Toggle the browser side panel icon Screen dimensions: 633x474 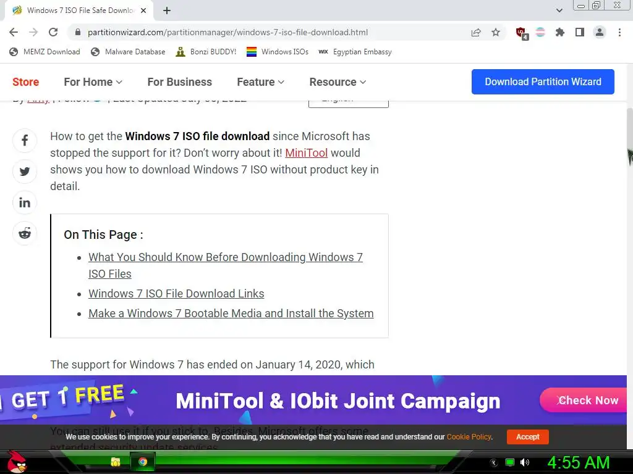pyautogui.click(x=580, y=32)
